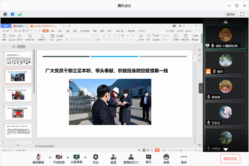249x166 pixels.
Task: Click the 共享屏幕 share screen item
Action: click(x=76, y=159)
